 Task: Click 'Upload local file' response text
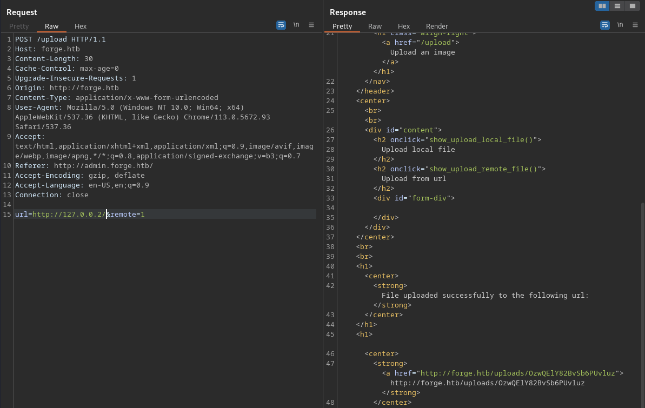(x=418, y=150)
